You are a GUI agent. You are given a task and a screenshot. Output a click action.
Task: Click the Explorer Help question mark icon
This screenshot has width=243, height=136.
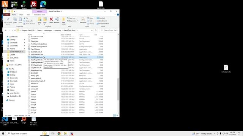point(118,15)
